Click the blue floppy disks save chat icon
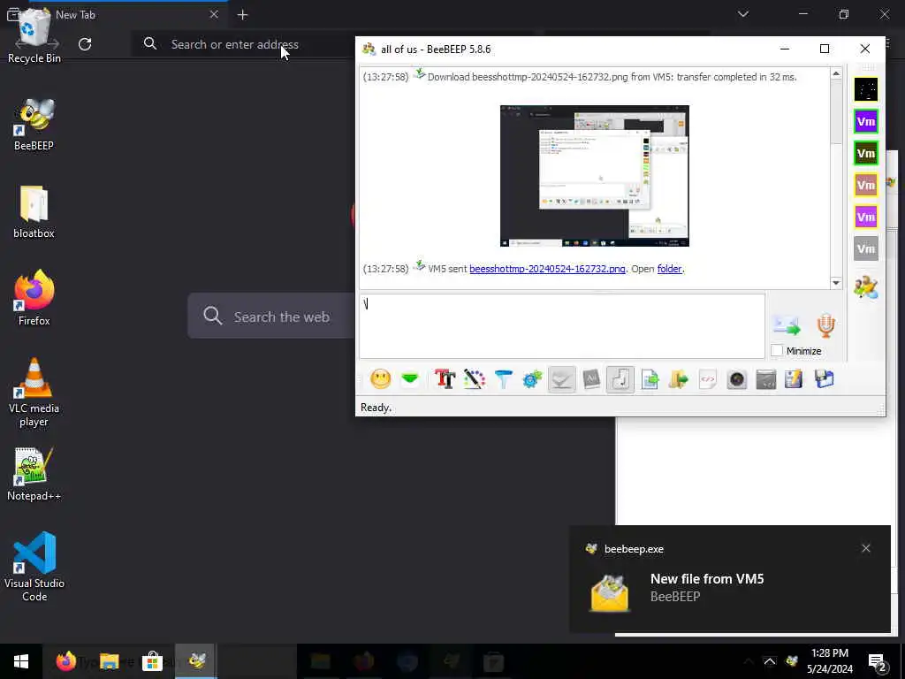Image resolution: width=905 pixels, height=679 pixels. tap(825, 379)
